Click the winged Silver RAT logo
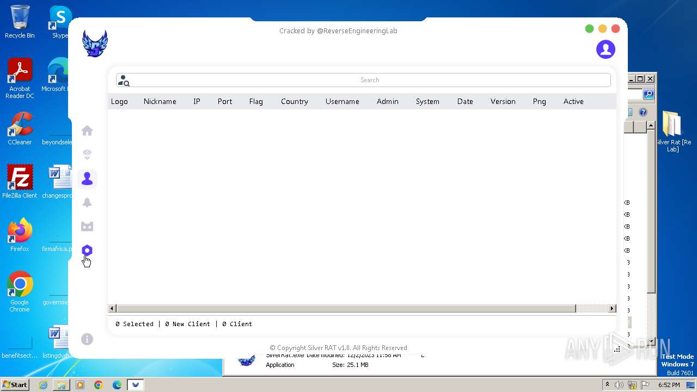Viewport: 697px width, 392px height. (95, 44)
